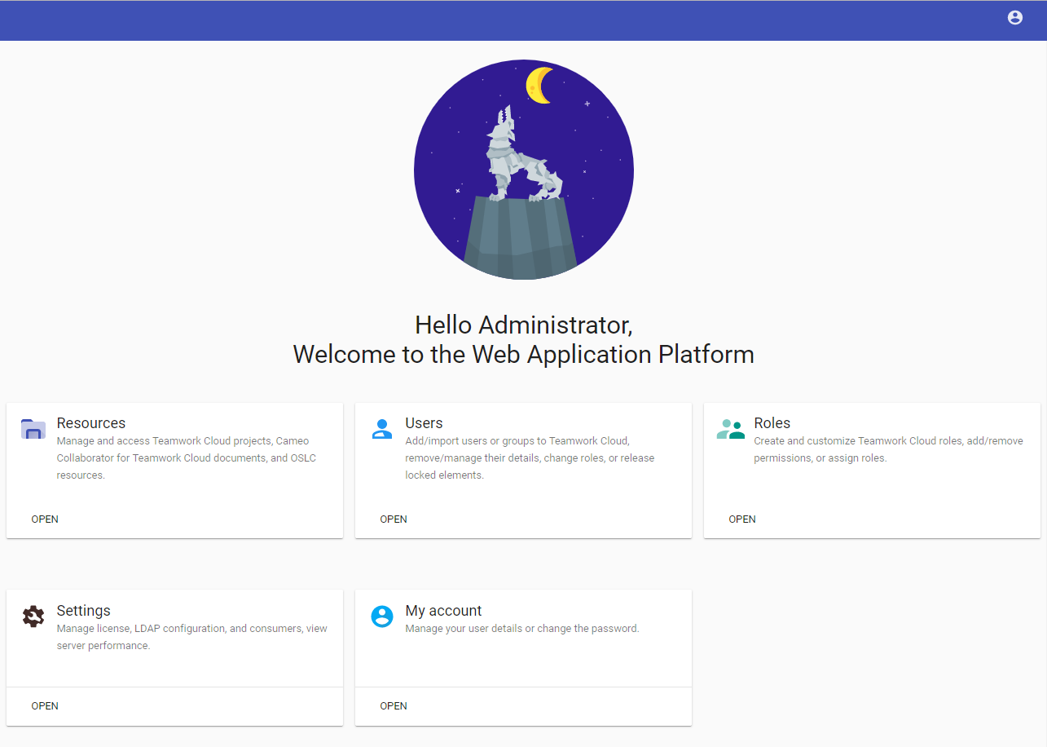Click the yellow moon in the illustration
The width and height of the screenshot is (1047, 747).
539,86
